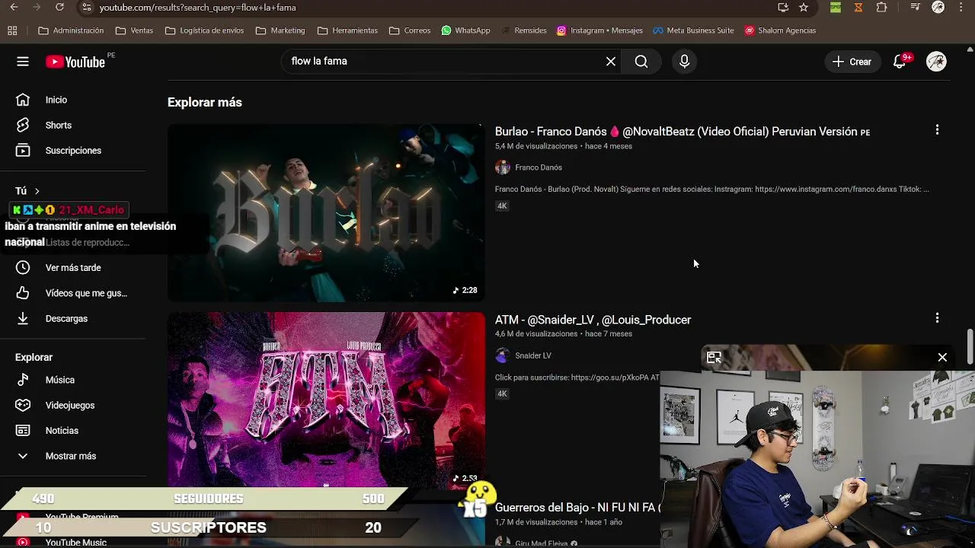Bookmark page with star icon
975x548 pixels.
point(804,8)
